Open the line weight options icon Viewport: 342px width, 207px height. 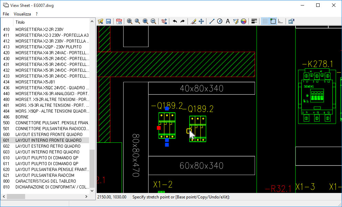tap(254, 21)
